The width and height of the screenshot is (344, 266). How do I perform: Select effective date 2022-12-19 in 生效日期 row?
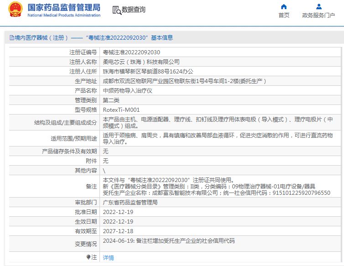point(118,222)
